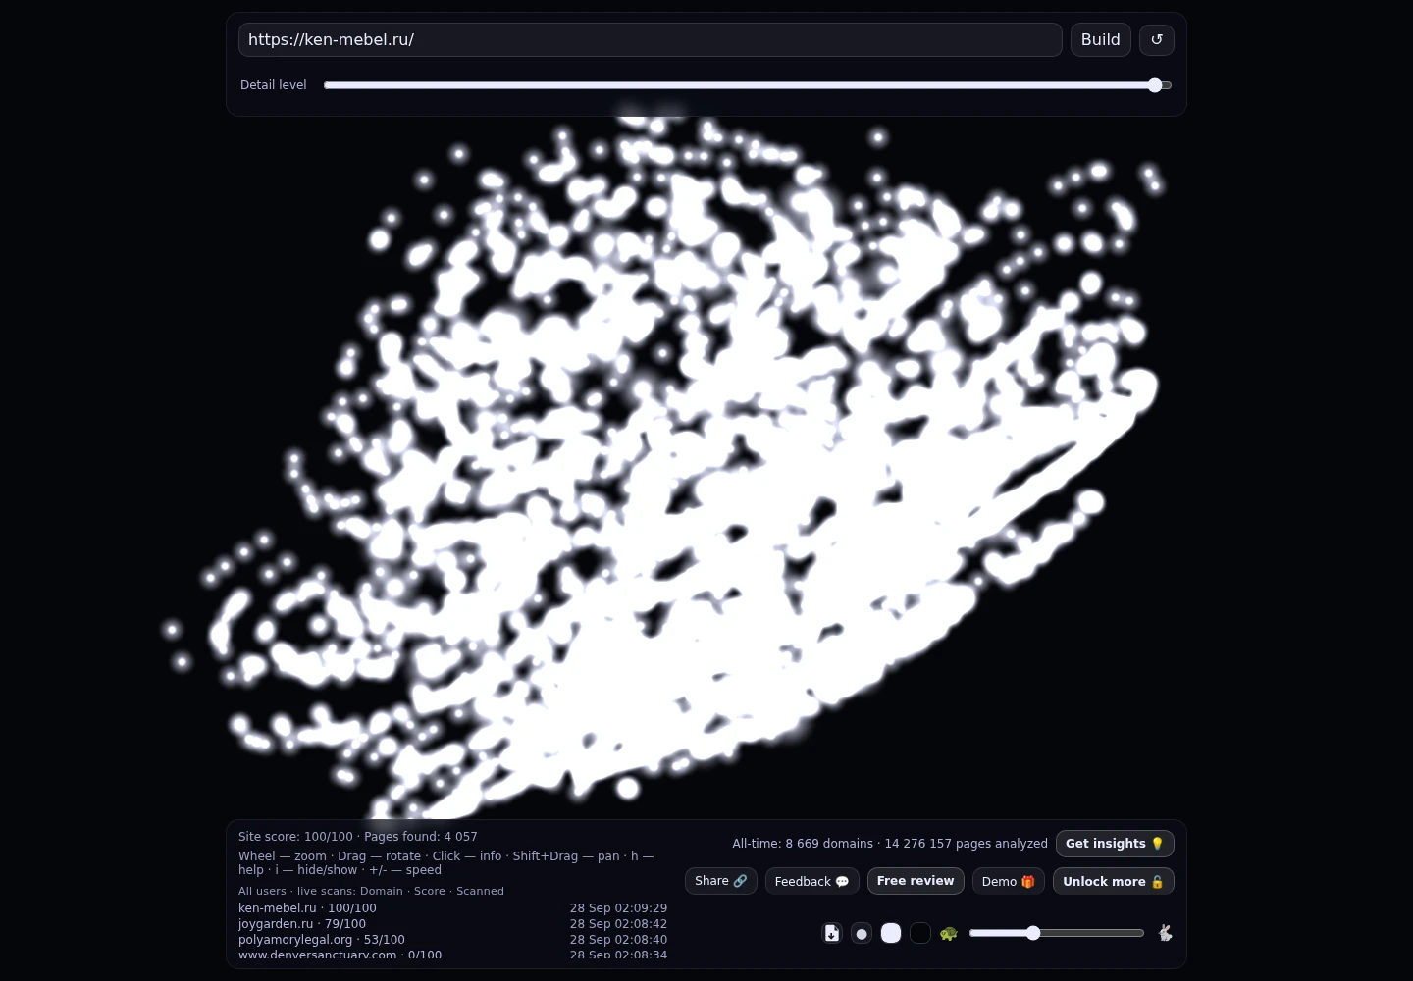
Task: Click the Free review button
Action: (916, 881)
